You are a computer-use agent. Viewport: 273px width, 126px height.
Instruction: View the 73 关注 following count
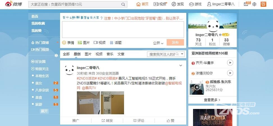coord(198,42)
